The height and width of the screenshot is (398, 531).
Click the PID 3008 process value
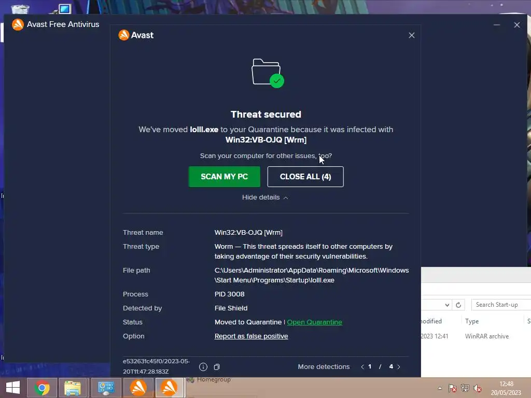(x=229, y=294)
